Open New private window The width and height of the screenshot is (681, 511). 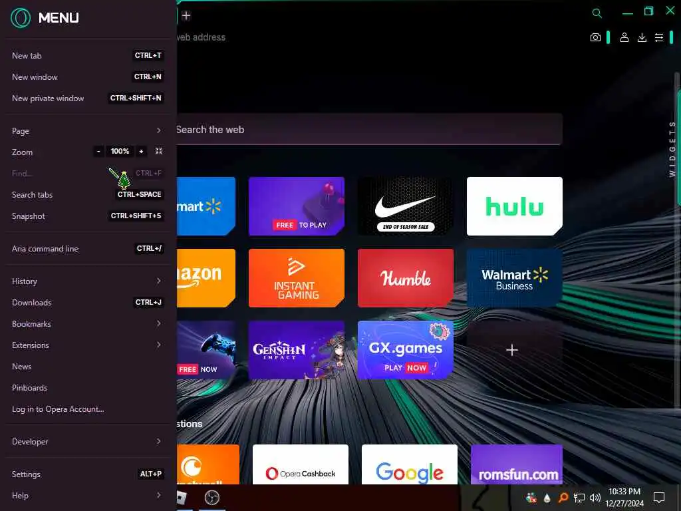pyautogui.click(x=88, y=98)
